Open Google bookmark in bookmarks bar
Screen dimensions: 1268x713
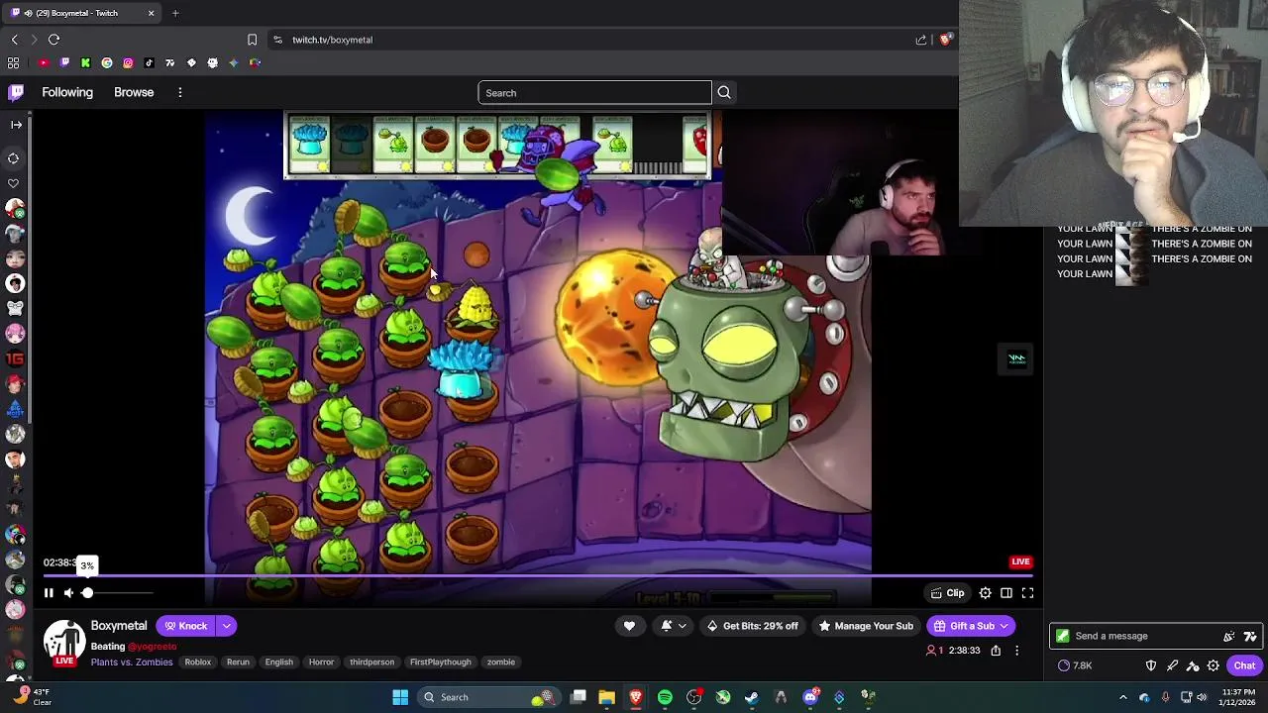click(107, 62)
